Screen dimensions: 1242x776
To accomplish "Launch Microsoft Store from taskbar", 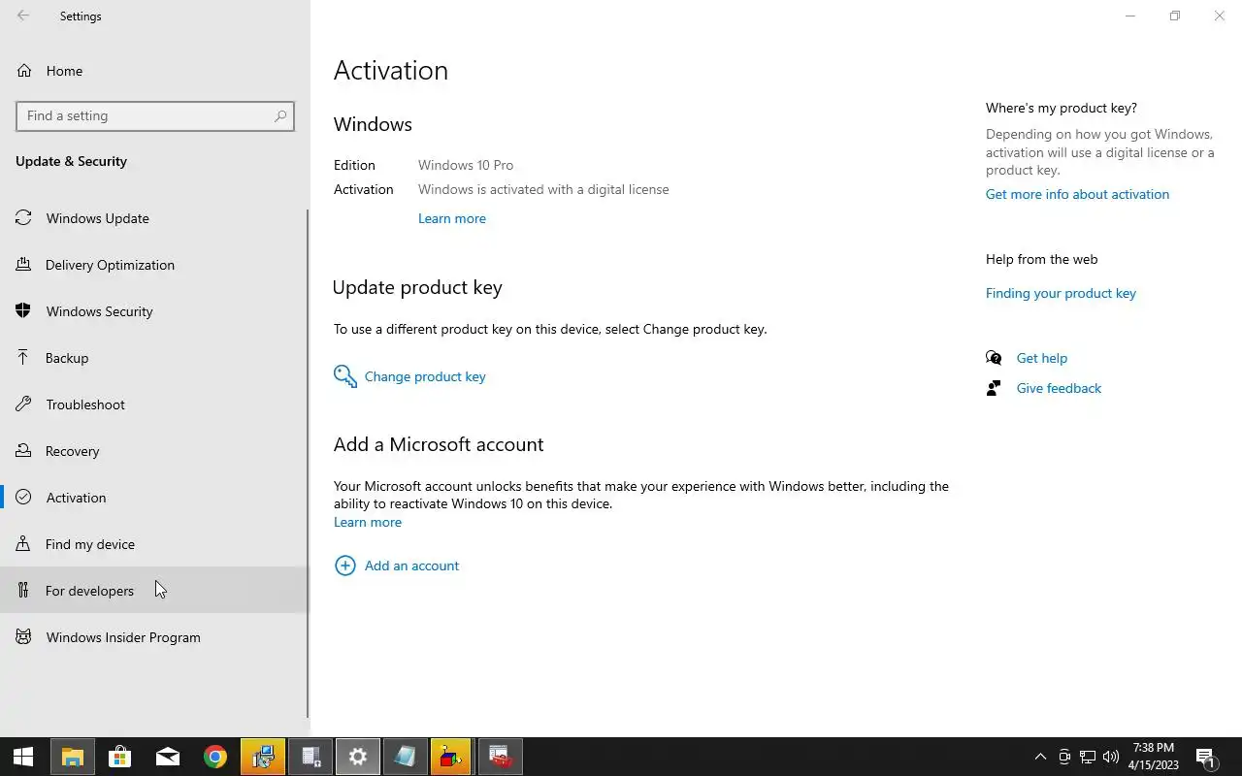I will (119, 757).
